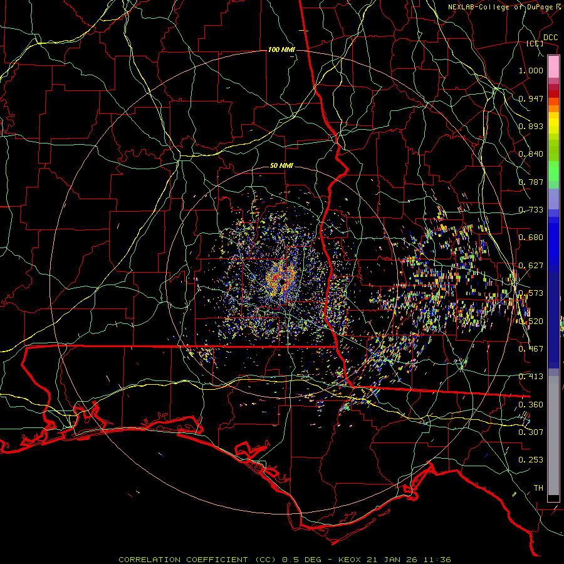The height and width of the screenshot is (564, 564).
Task: Click the 0.253 legend value
Action: pyautogui.click(x=531, y=460)
